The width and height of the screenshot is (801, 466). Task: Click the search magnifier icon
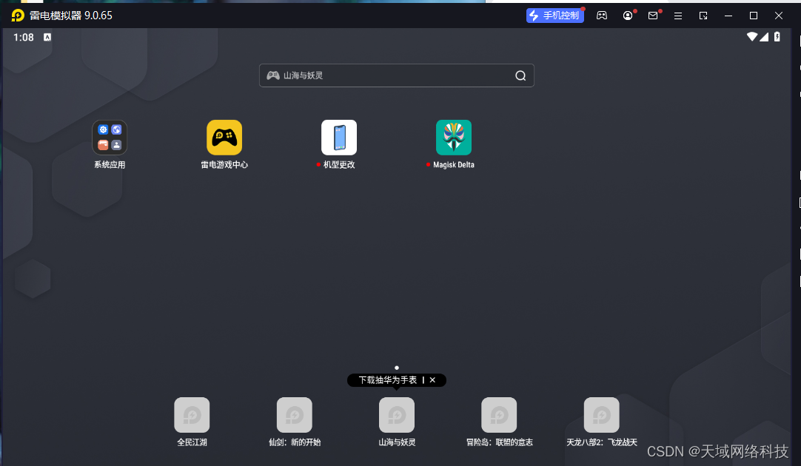tap(520, 75)
